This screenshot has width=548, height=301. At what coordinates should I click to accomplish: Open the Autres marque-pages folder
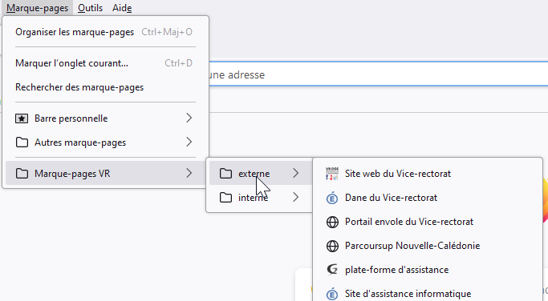coord(106,142)
